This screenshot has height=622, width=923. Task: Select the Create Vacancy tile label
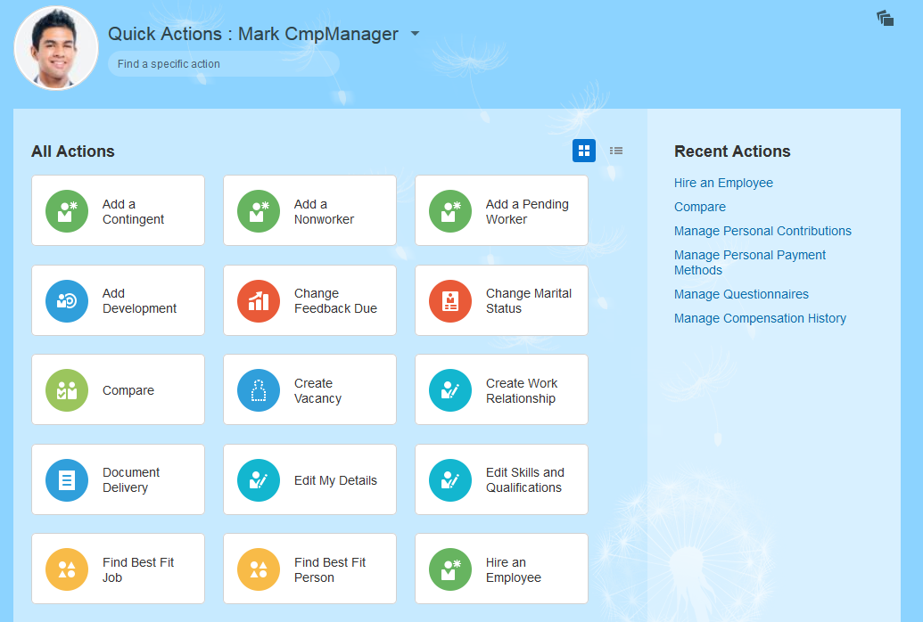[x=317, y=390]
